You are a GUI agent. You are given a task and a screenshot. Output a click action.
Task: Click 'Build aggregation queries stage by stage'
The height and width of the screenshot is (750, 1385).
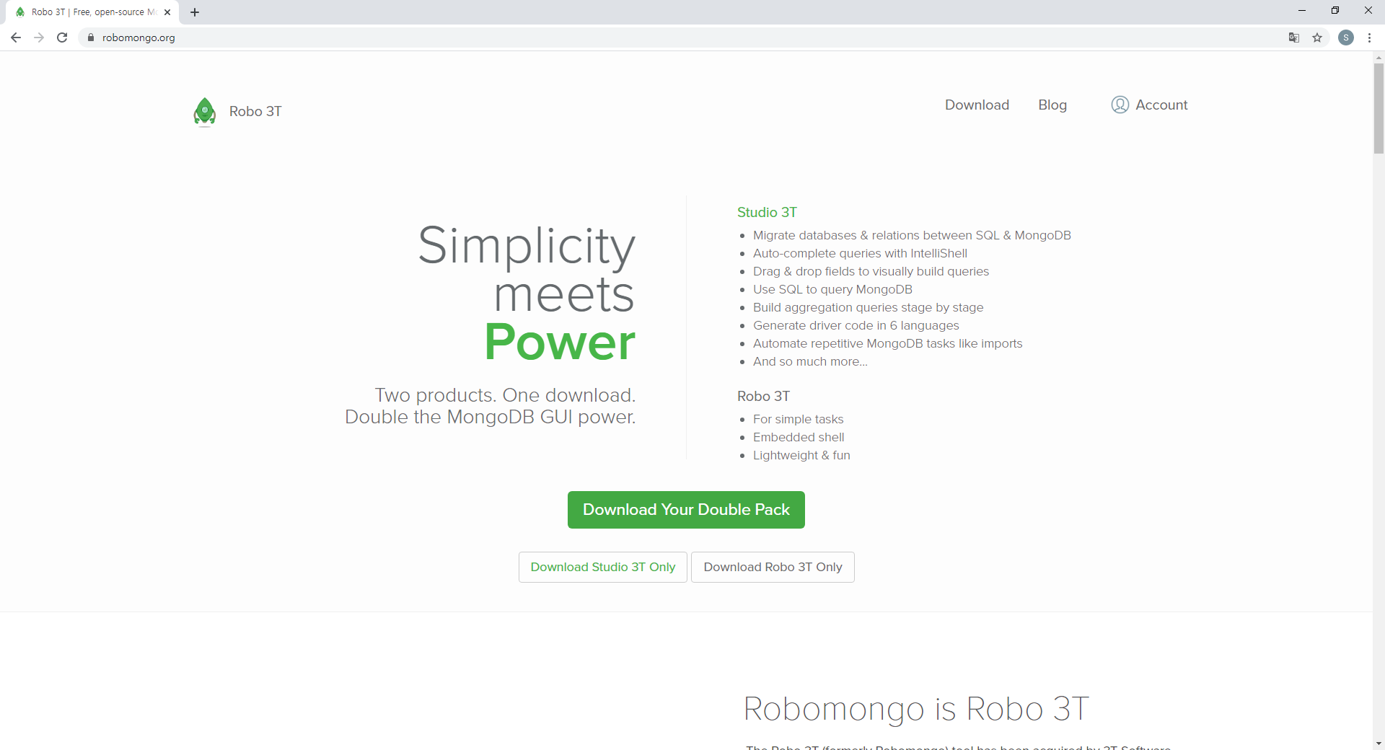coord(869,307)
